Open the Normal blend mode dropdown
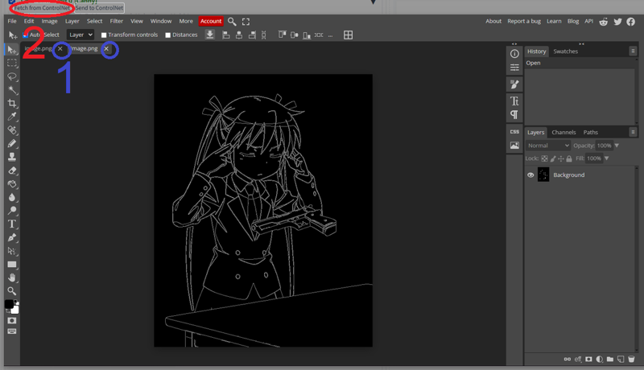The width and height of the screenshot is (644, 370). (548, 146)
